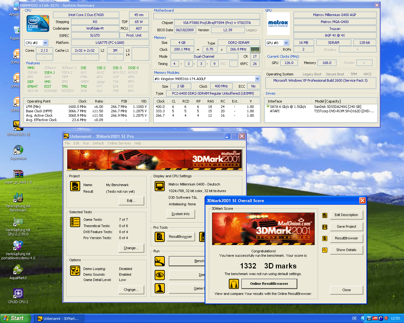This screenshot has width=404, height=323.
Task: Click the icon beside ResultBrowser in Overall Score
Action: point(325,238)
